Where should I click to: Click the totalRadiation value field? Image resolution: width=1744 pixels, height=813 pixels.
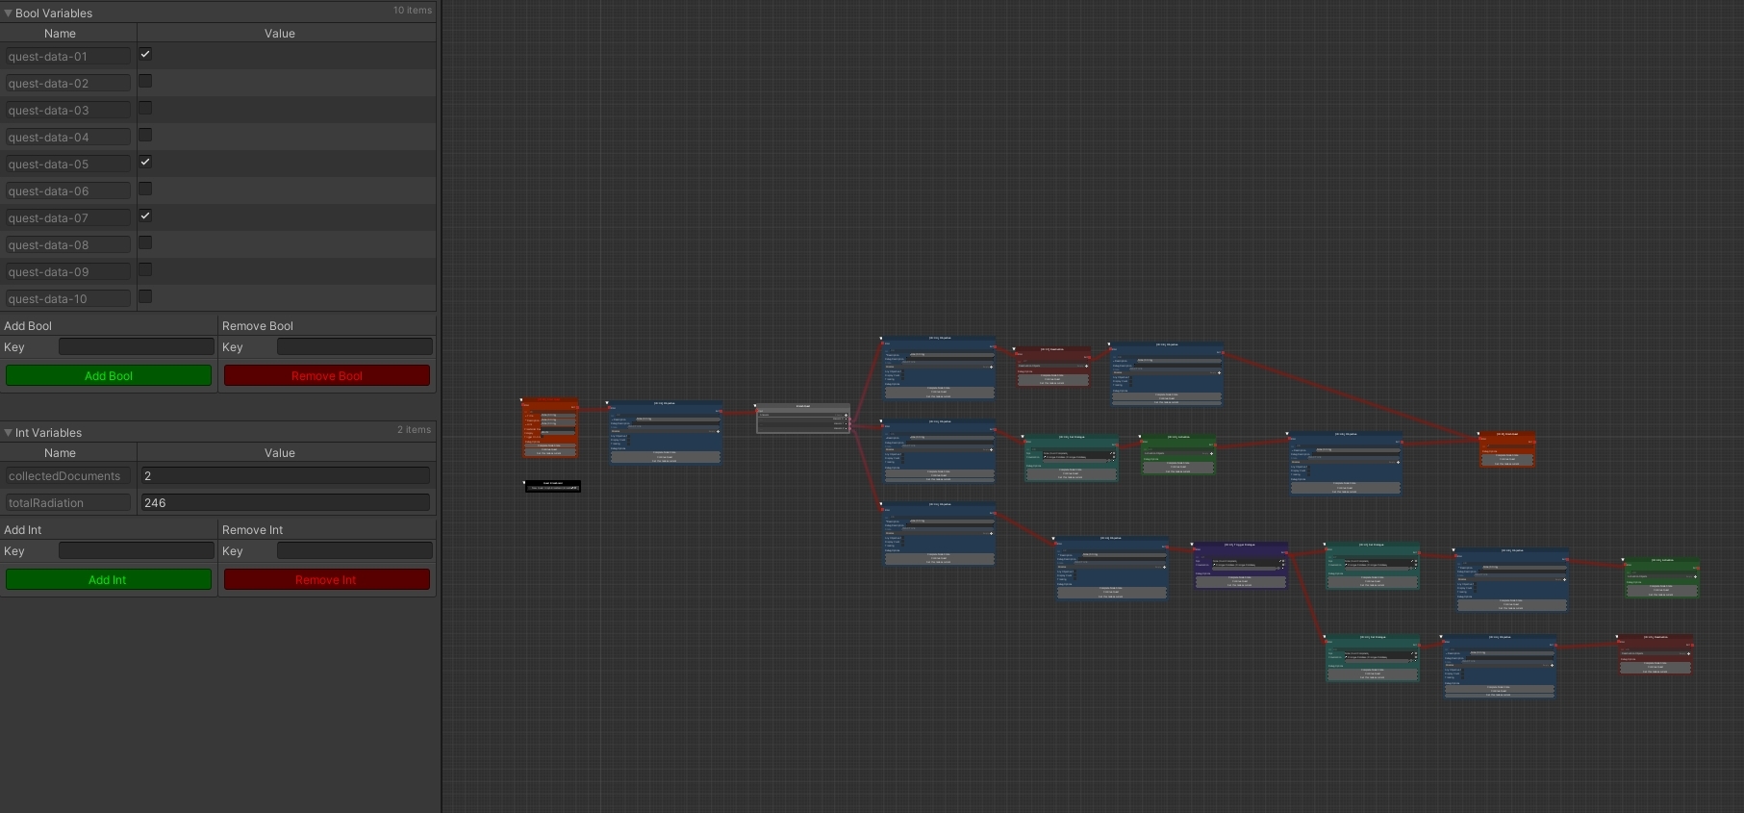tap(285, 503)
